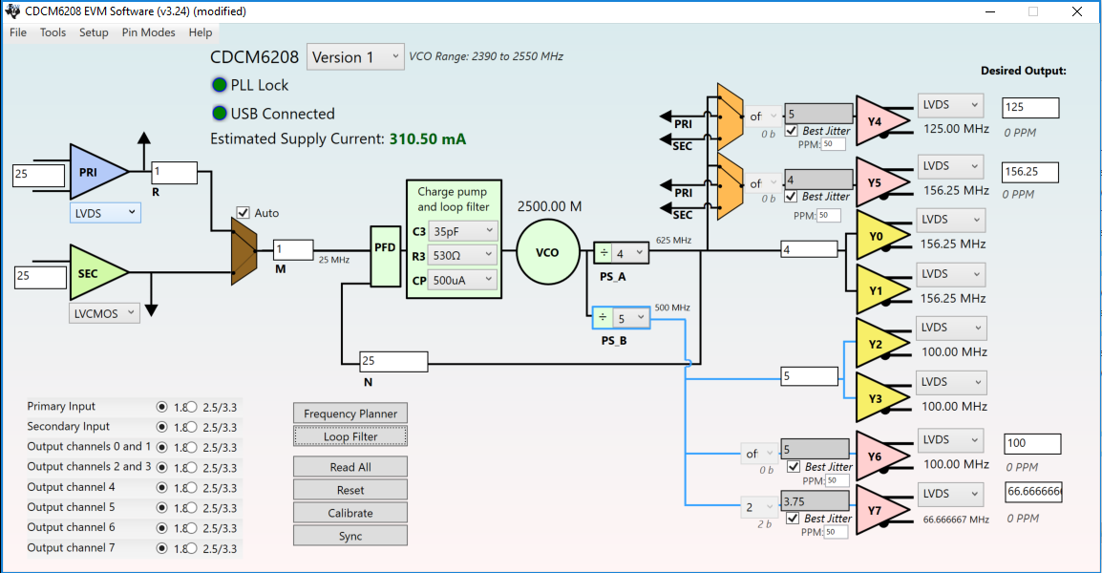This screenshot has width=1102, height=573.
Task: Click Y0/Y1 integer divider field
Action: tap(810, 249)
